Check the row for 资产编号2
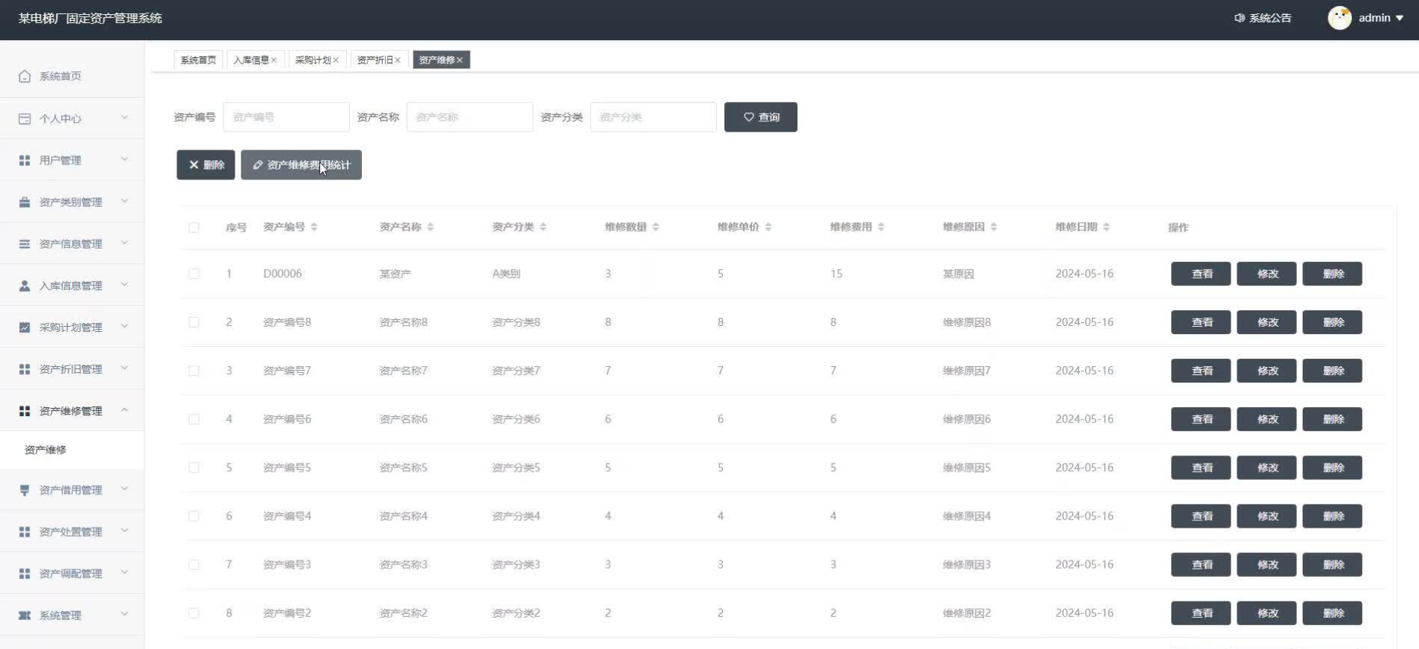1419x649 pixels. pos(194,613)
